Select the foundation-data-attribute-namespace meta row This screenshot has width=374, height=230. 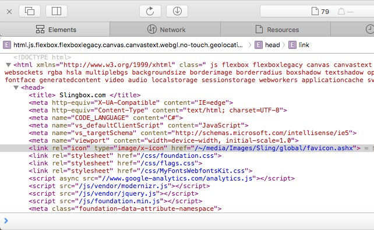(125, 209)
